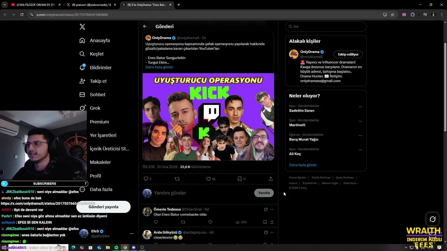This screenshot has height=251, width=447.
Task: Open more options for Barış Murat Yağcı trend
Action: (x=360, y=136)
